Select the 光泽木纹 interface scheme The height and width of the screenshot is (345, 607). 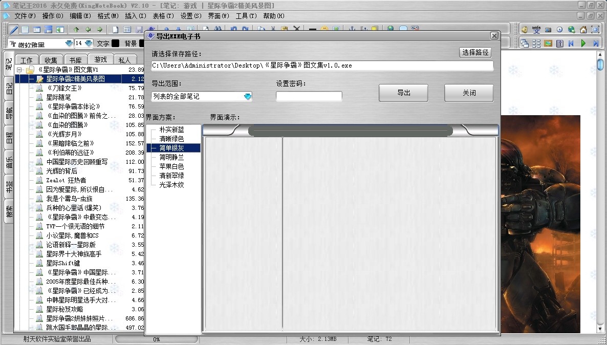tap(171, 185)
